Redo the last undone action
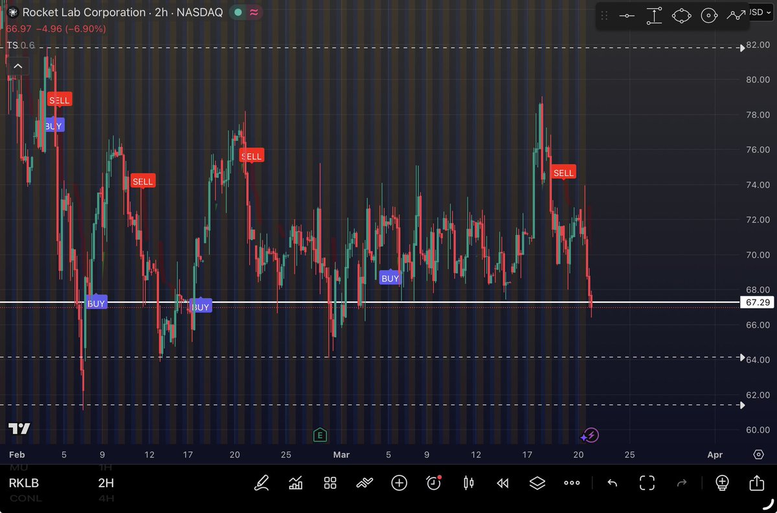Viewport: 777px width, 513px height. [x=681, y=483]
